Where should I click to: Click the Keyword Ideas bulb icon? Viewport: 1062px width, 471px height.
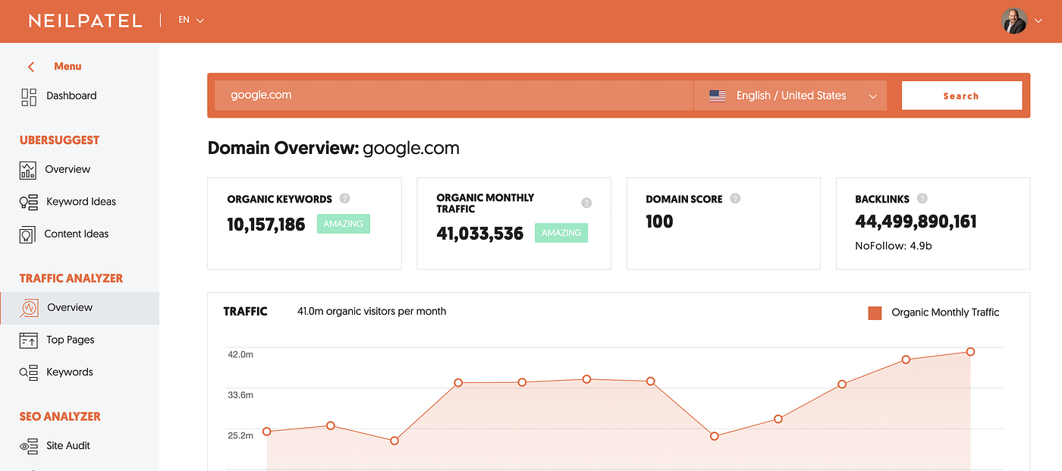click(28, 203)
